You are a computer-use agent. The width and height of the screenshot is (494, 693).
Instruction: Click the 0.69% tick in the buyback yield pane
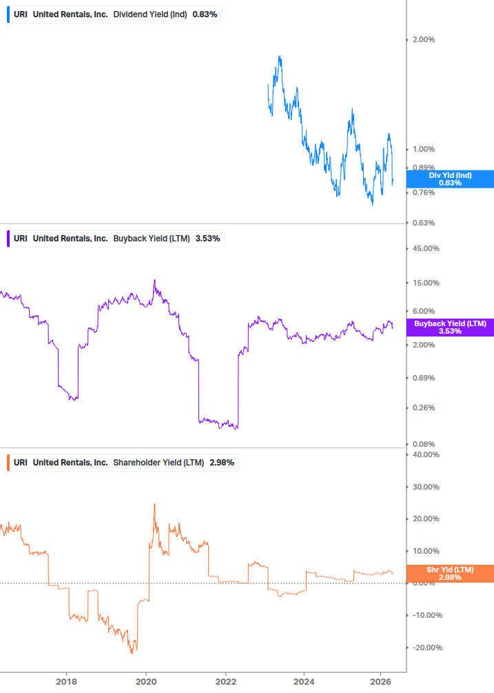click(x=424, y=379)
